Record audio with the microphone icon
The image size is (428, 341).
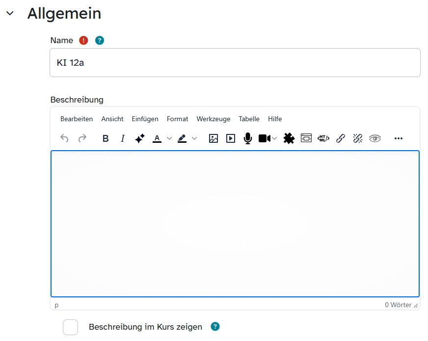click(x=248, y=138)
